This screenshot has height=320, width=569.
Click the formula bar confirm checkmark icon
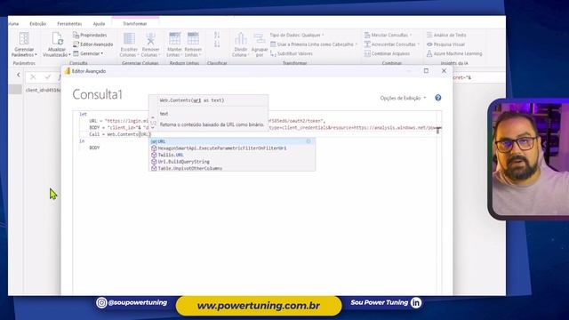tap(47, 77)
